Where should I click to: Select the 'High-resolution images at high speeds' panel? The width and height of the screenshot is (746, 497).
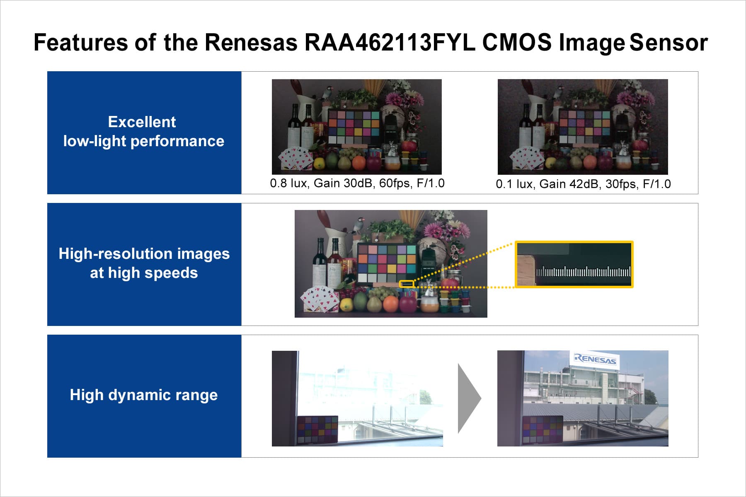coord(144,264)
